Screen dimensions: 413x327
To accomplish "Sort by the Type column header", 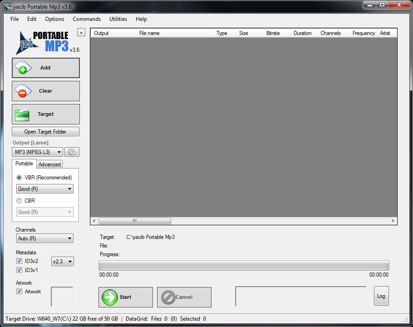I will pos(224,33).
